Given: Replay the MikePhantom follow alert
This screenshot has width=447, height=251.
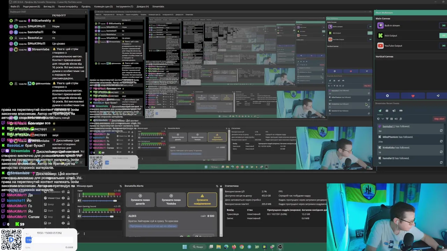Looking at the screenshot, I should click(x=441, y=141).
